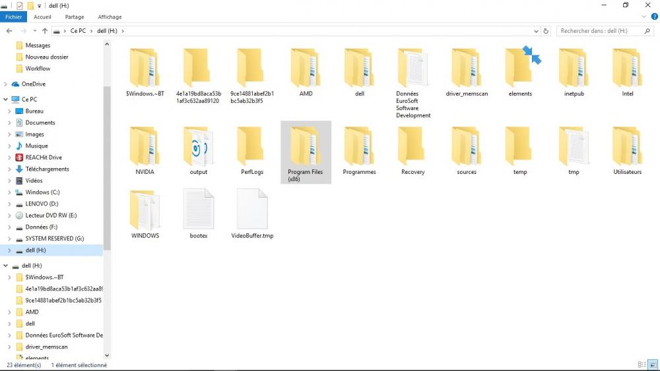Open Données EuroSoft Software Development folder icon

point(413,67)
